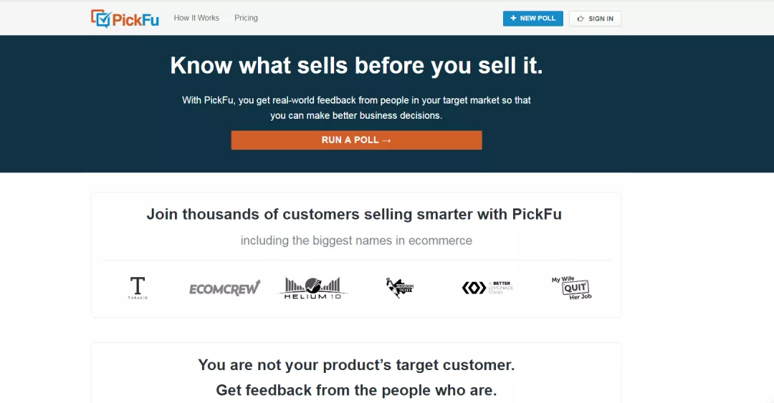
Task: Click 'Get feedback from the people who are' text
Action: pos(356,390)
